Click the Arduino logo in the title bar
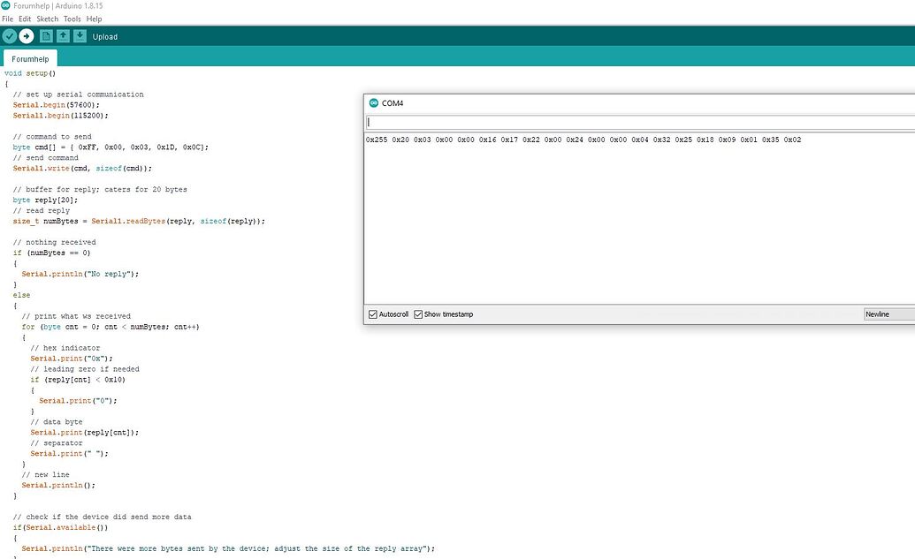This screenshot has height=559, width=915. 6,5
